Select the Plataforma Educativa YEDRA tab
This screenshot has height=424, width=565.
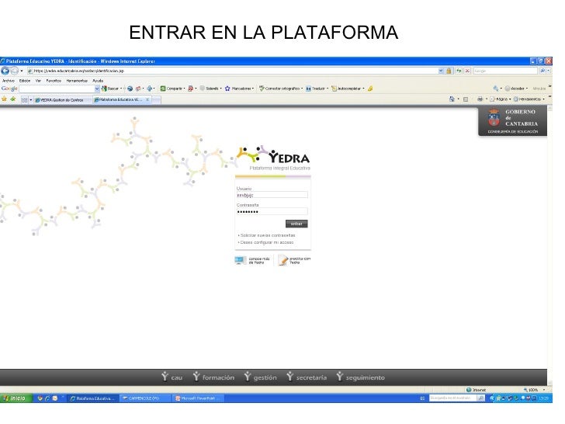coord(119,100)
